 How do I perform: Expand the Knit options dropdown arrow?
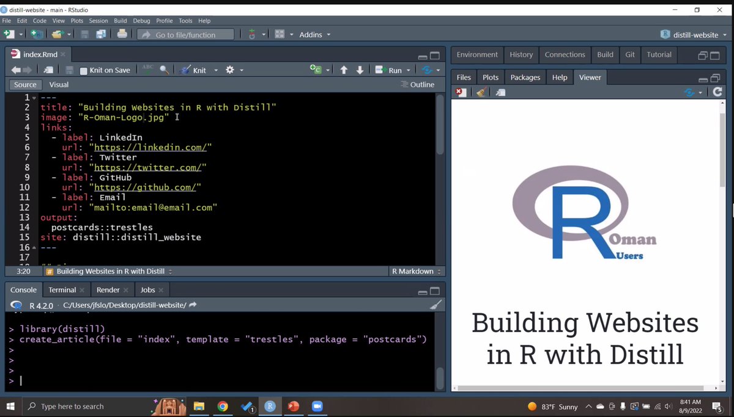click(x=216, y=70)
